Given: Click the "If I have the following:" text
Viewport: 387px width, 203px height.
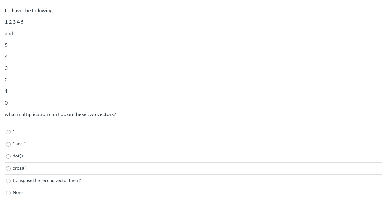Looking at the screenshot, I should pyautogui.click(x=30, y=11).
